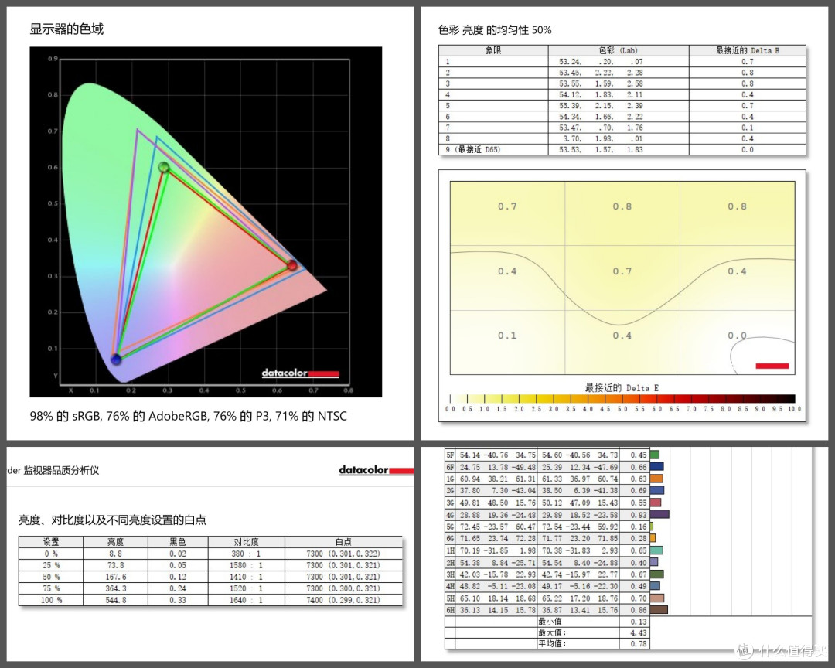The width and height of the screenshot is (835, 668).
Task: Click the blue primary marker on the gamut chart
Action: (x=116, y=359)
